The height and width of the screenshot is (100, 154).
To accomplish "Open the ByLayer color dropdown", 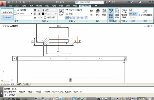I will 49,14.
